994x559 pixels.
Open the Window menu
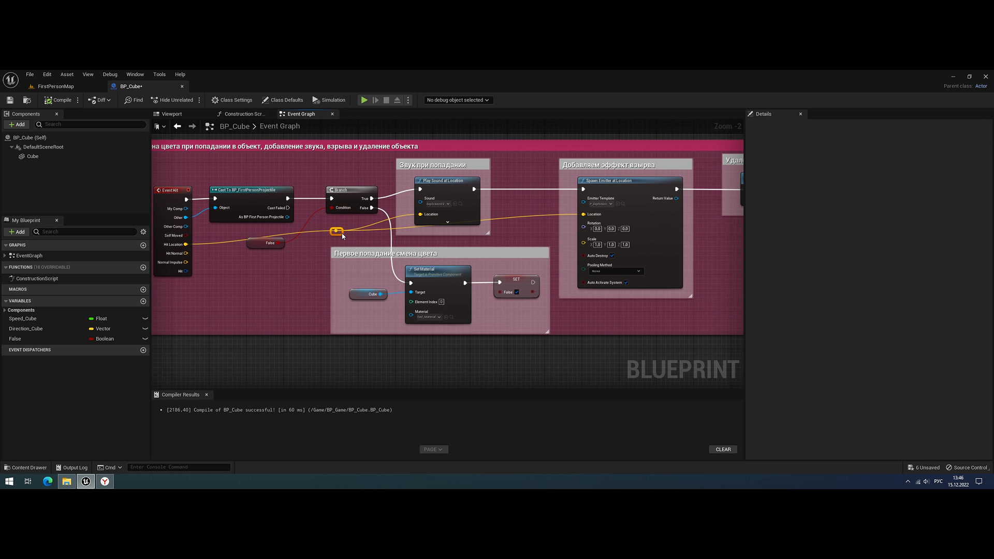click(135, 74)
